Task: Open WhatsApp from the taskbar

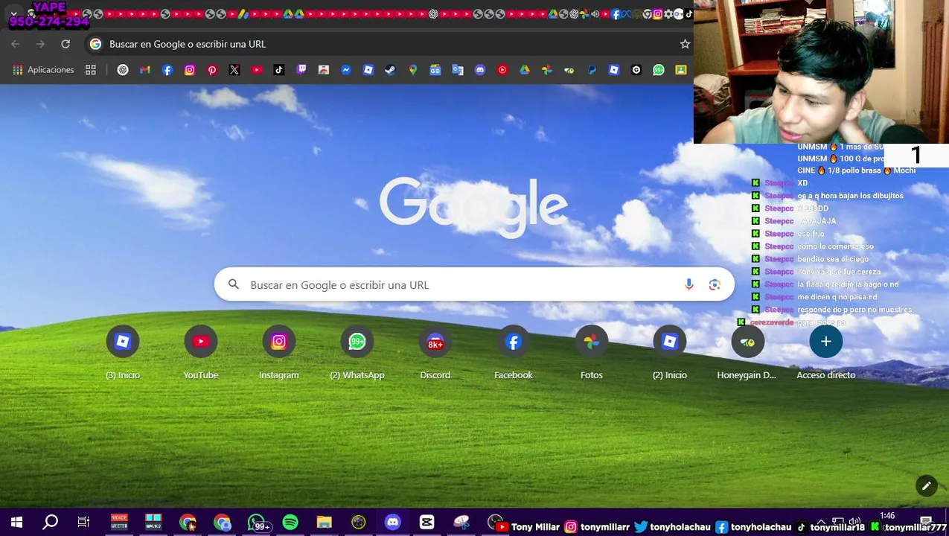Action: click(258, 523)
